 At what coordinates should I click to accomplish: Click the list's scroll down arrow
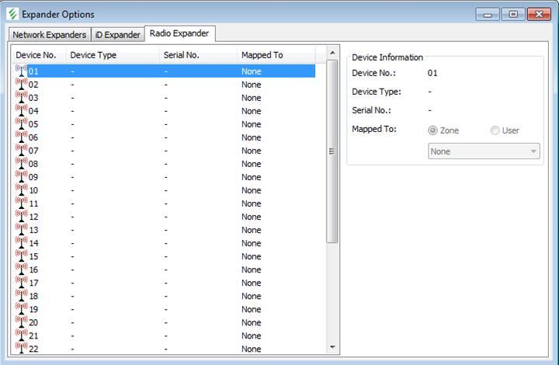[332, 347]
